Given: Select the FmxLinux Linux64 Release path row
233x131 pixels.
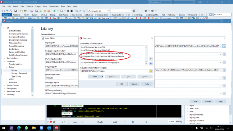Looking at the screenshot, I should (103, 56).
